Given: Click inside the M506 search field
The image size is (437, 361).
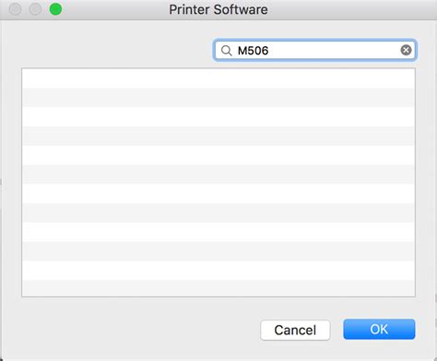Looking at the screenshot, I should (314, 50).
